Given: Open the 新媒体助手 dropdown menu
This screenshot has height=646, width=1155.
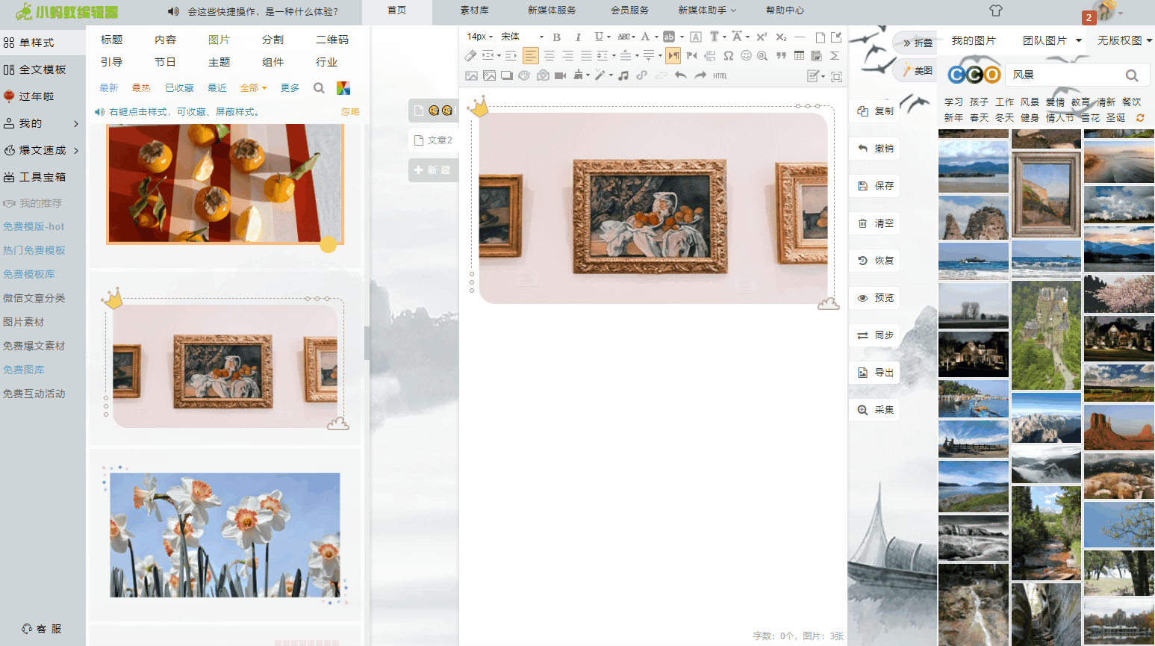Looking at the screenshot, I should coord(707,10).
